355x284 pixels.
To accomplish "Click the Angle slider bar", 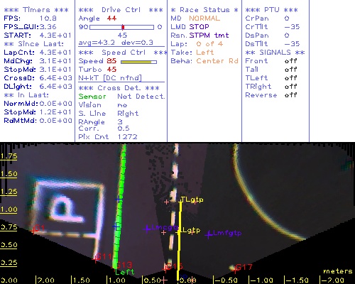I will pos(121,27).
